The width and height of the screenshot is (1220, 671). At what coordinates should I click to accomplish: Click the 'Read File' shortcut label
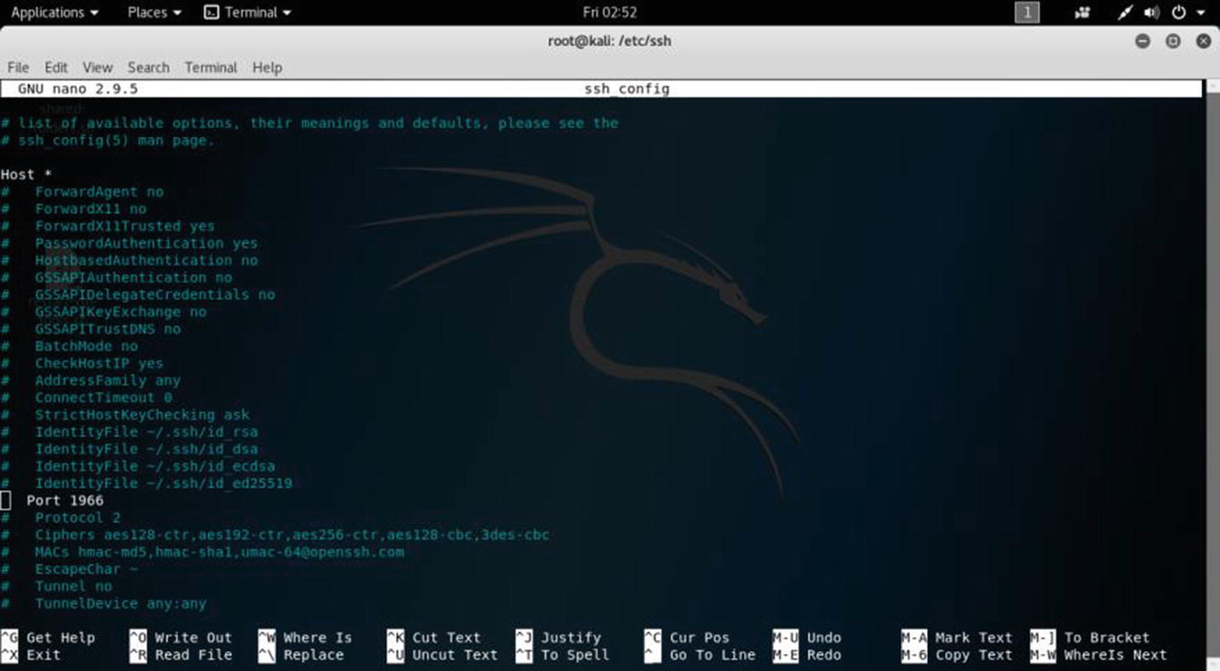point(193,654)
